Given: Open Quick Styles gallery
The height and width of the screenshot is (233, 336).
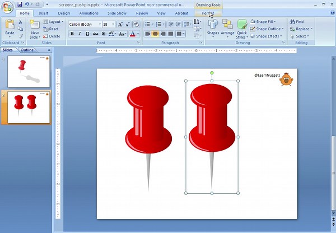Looking at the screenshot, I should coord(242,29).
